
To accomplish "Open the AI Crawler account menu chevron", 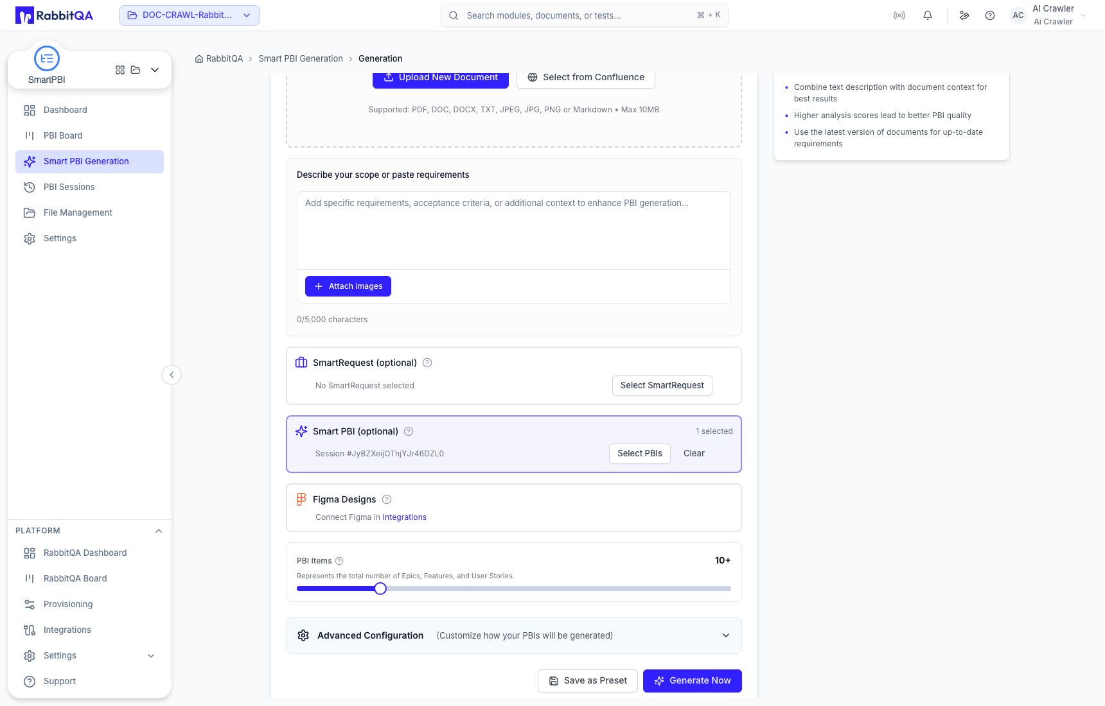I will pos(1083,15).
